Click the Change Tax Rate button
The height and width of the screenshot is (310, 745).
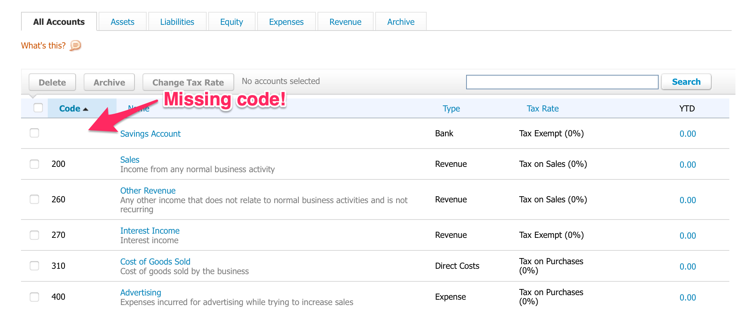point(188,82)
